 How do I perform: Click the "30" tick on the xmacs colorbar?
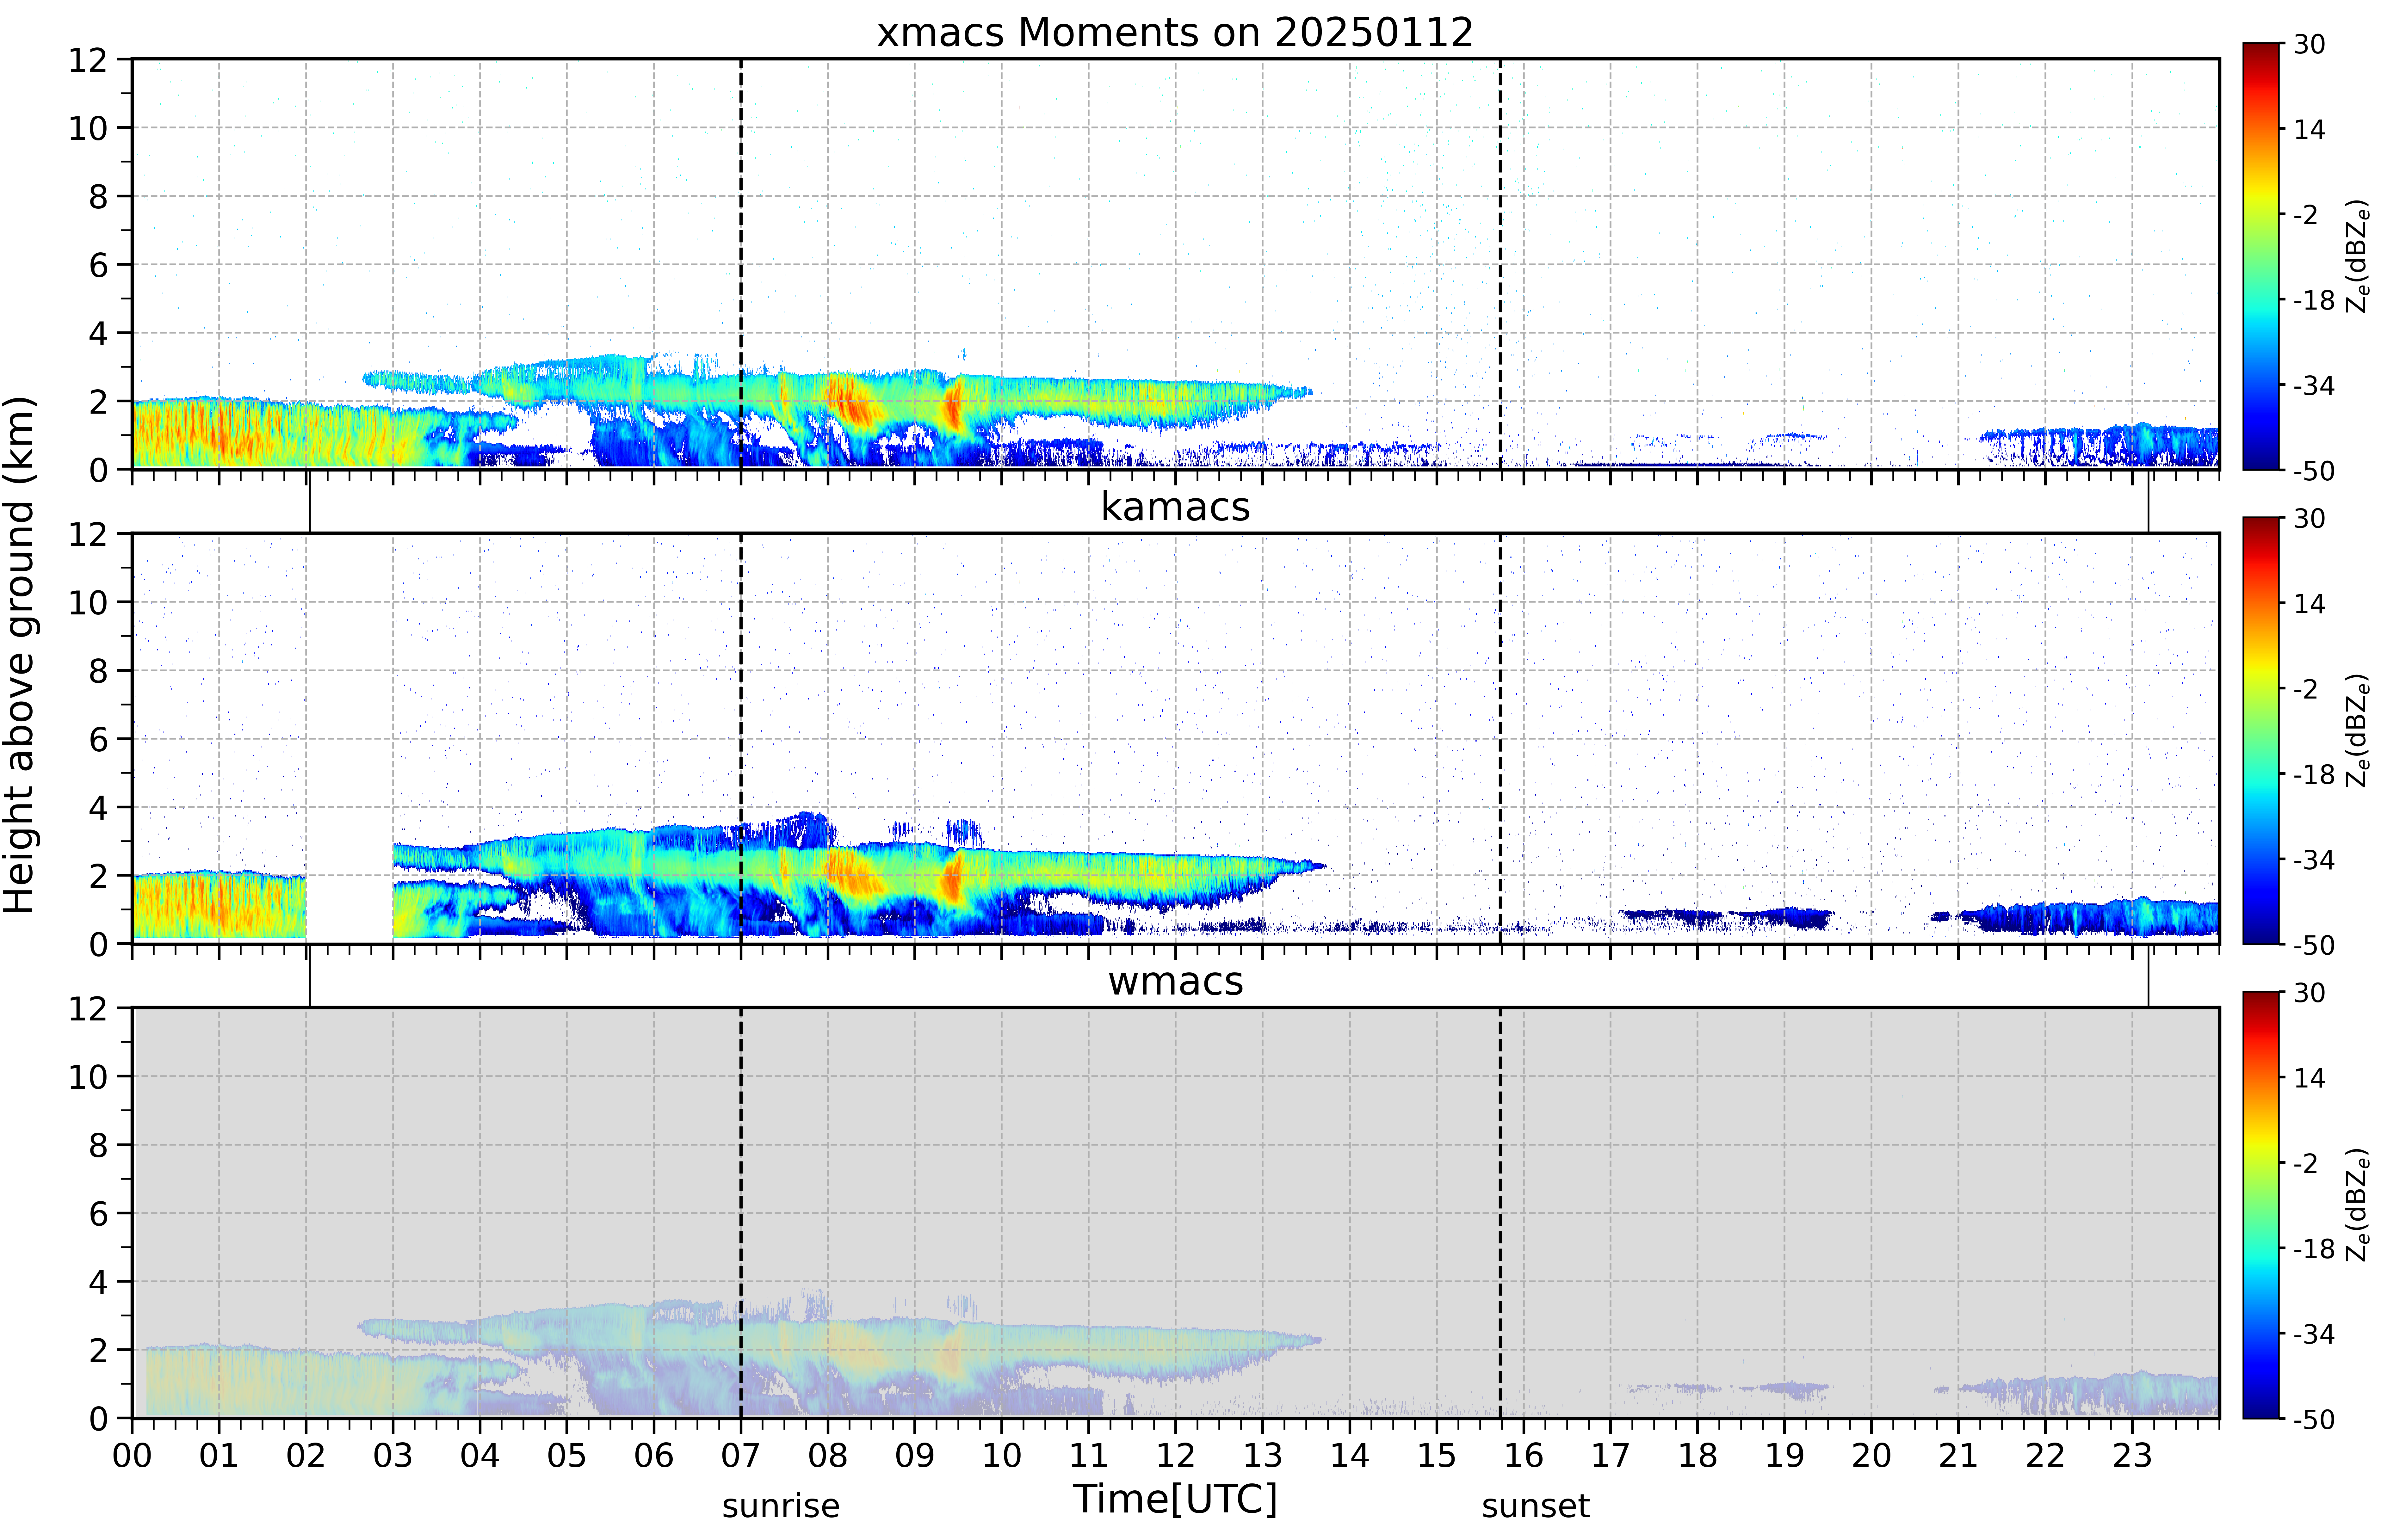(2309, 44)
